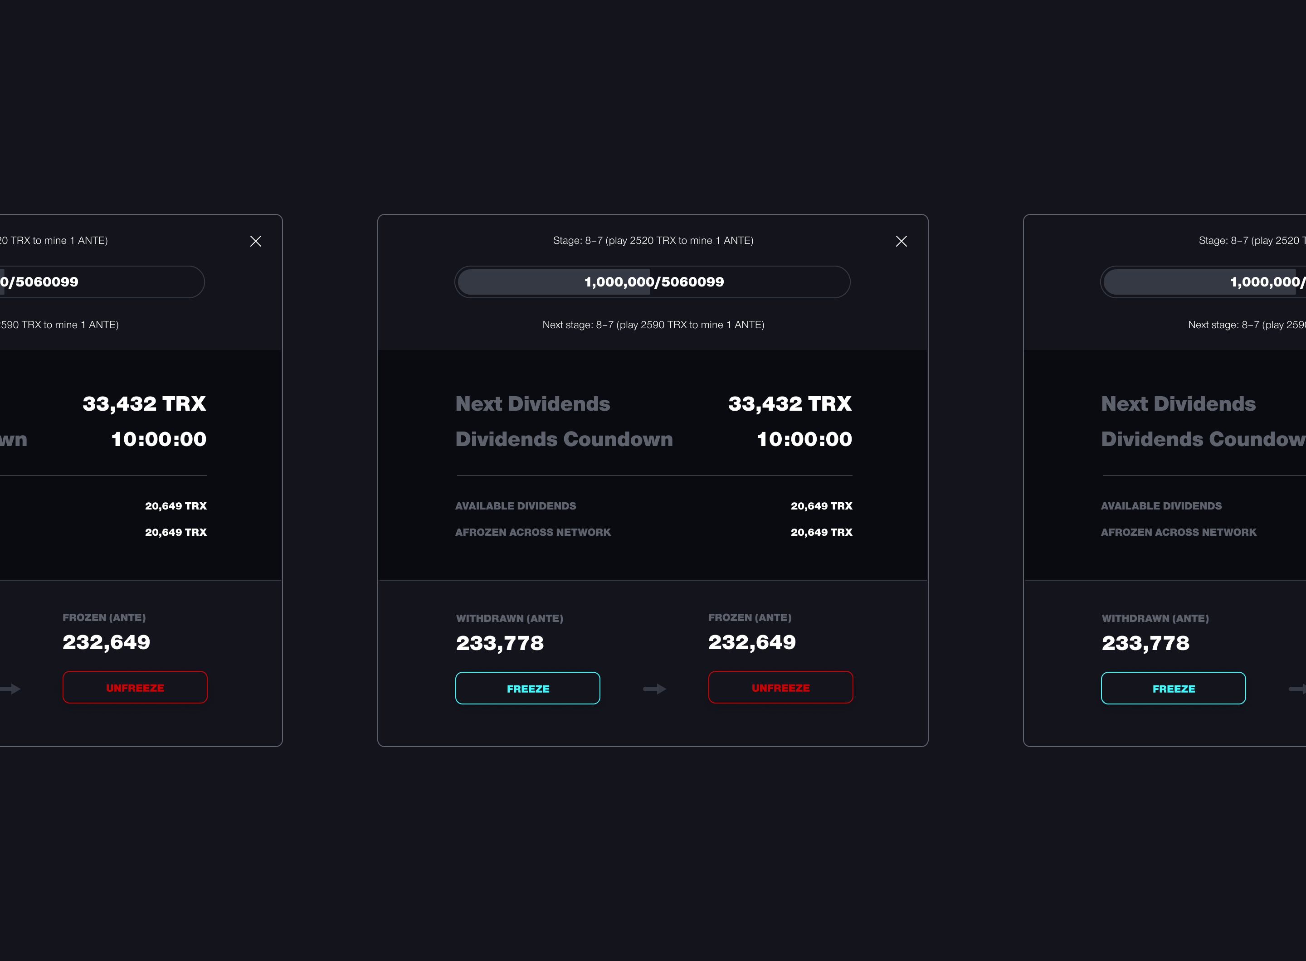Click Afrozen Across Network label in middle card

pos(532,532)
